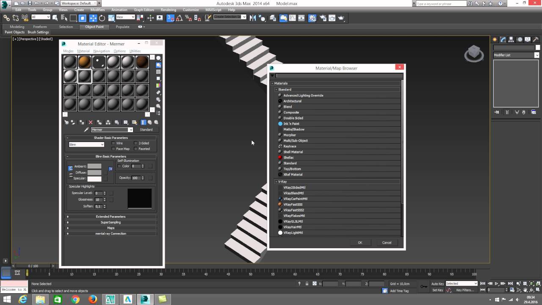The image size is (542, 305).
Task: Activate the Select and Rotate tool
Action: (x=102, y=18)
